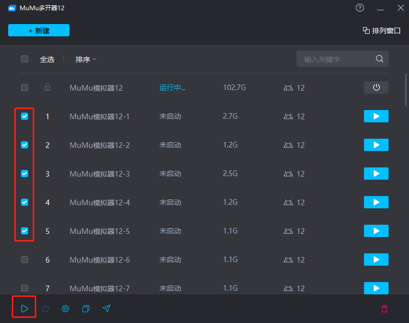The width and height of the screenshot is (409, 323).
Task: Open batch settings gear icon
Action: coord(65,309)
